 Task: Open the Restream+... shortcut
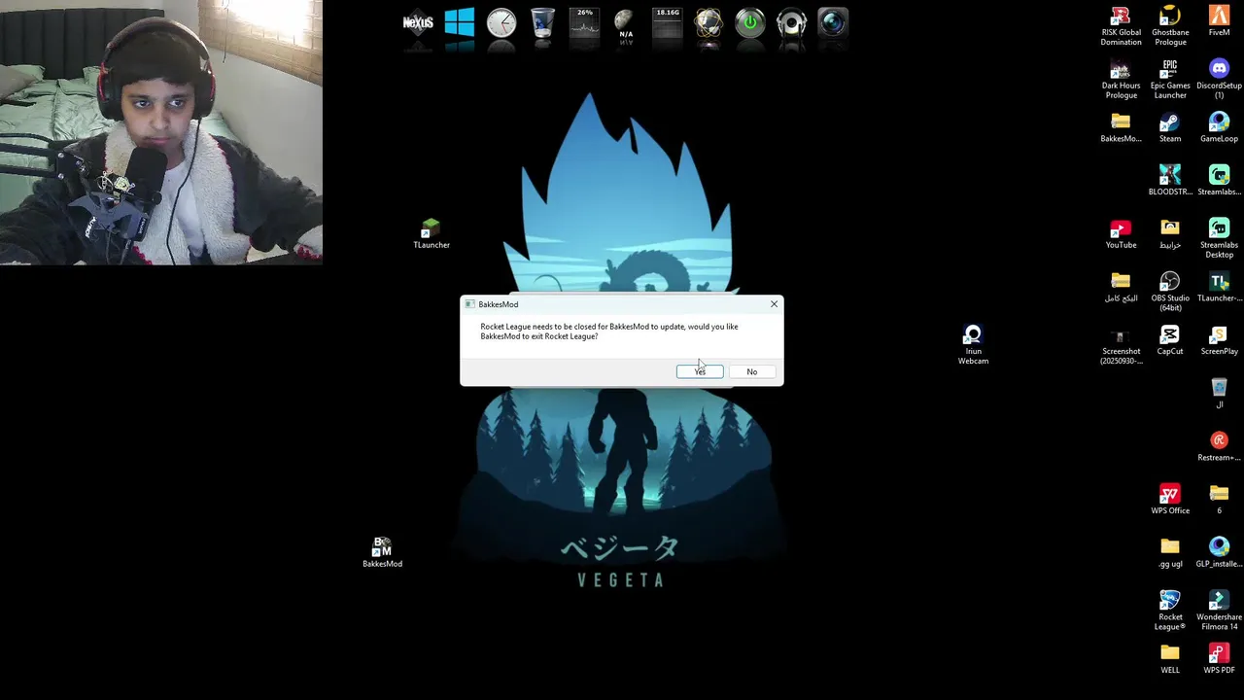1219,446
